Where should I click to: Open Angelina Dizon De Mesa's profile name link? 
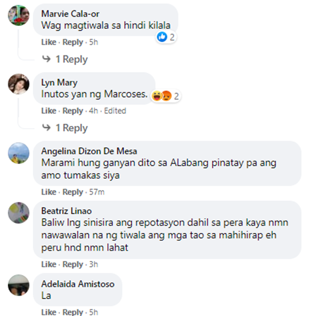click(89, 151)
